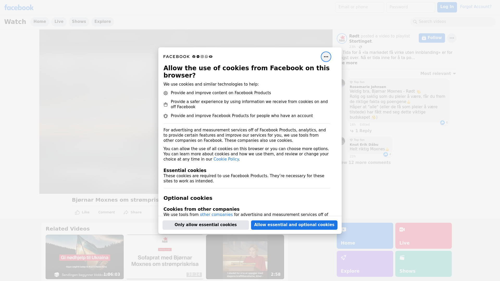Open the Stortinget playlist link
Image resolution: width=500 pixels, height=281 pixels.
(x=360, y=41)
